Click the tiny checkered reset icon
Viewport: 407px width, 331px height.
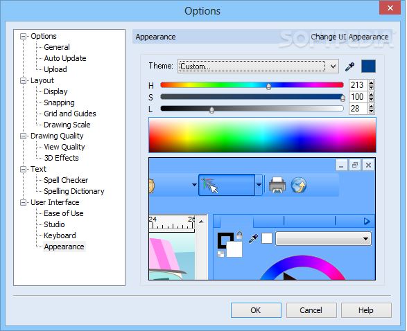(220, 253)
